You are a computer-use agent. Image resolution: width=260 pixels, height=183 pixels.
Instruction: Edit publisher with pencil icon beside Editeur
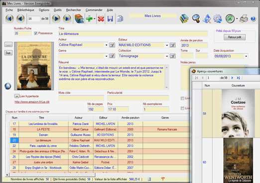coord(173,45)
